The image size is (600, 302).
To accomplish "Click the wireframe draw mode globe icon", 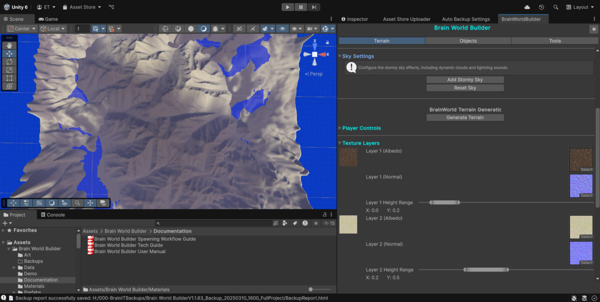I will pyautogui.click(x=165, y=28).
